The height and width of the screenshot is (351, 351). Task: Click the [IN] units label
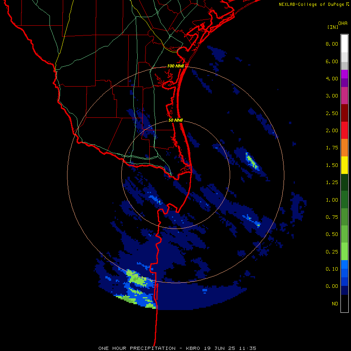(333, 27)
